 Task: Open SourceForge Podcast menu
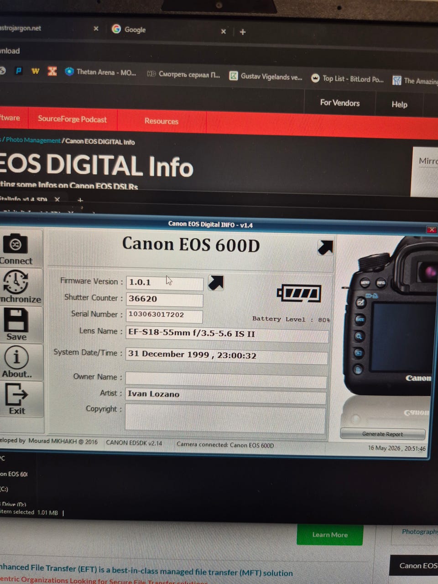coord(72,119)
